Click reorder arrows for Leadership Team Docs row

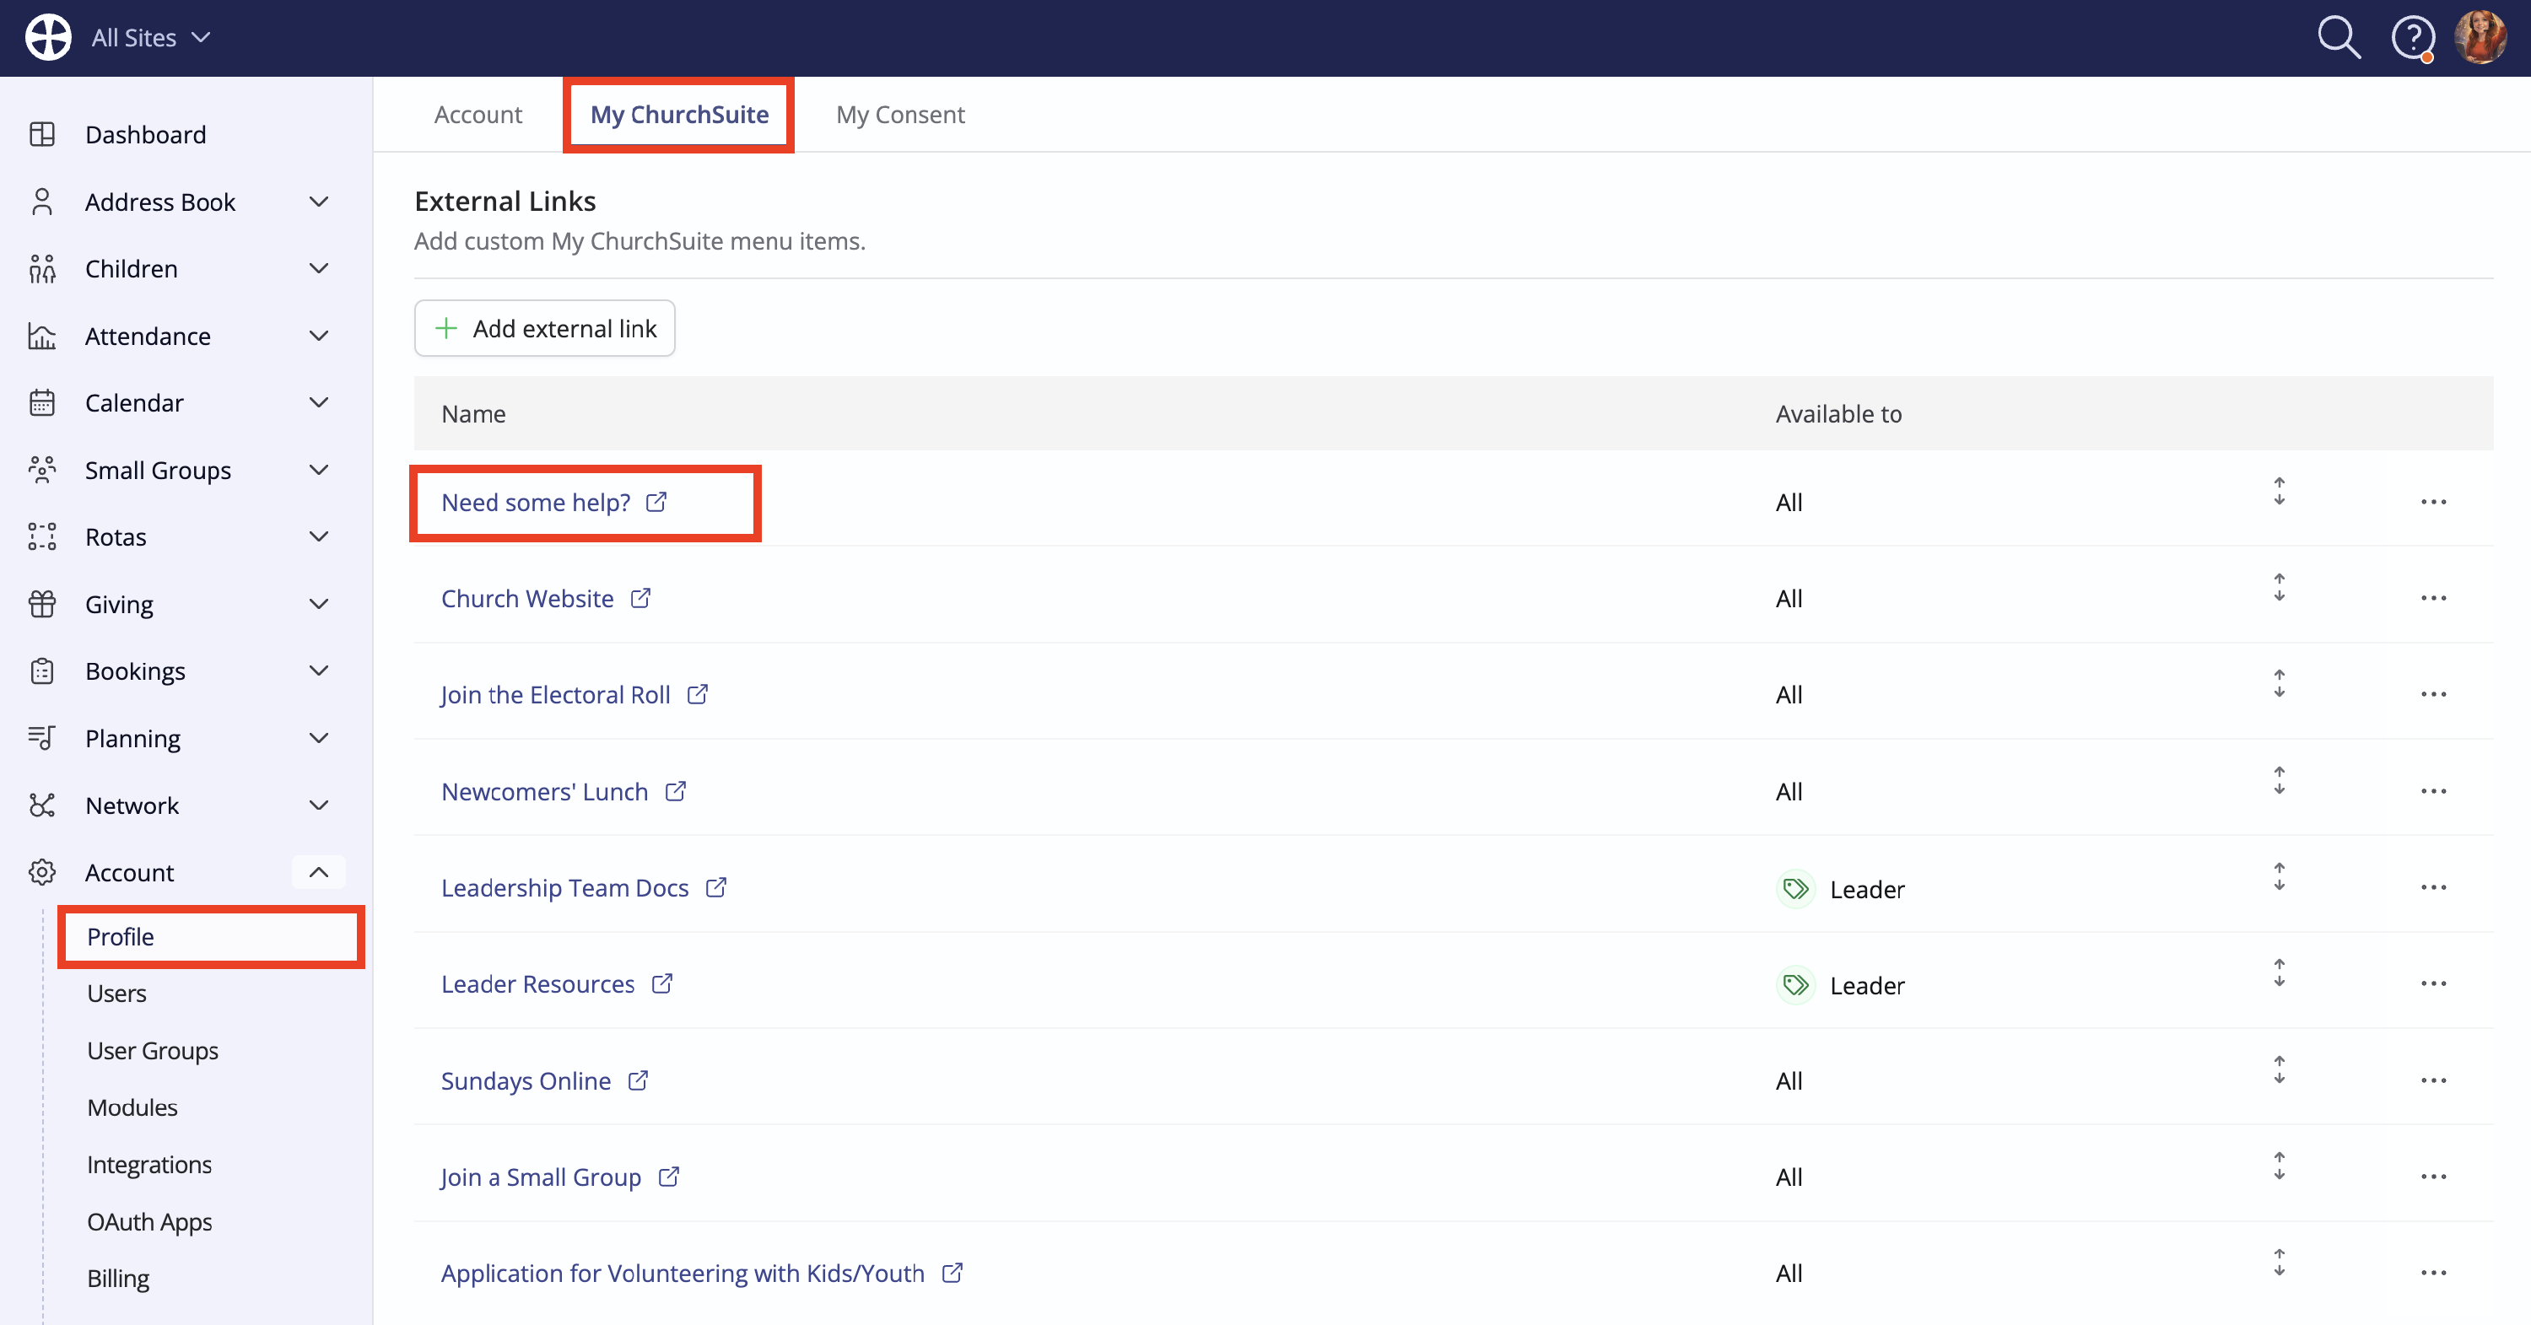coord(2279,877)
